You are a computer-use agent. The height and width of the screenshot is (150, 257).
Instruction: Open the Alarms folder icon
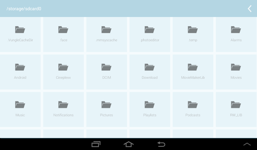click(x=236, y=30)
